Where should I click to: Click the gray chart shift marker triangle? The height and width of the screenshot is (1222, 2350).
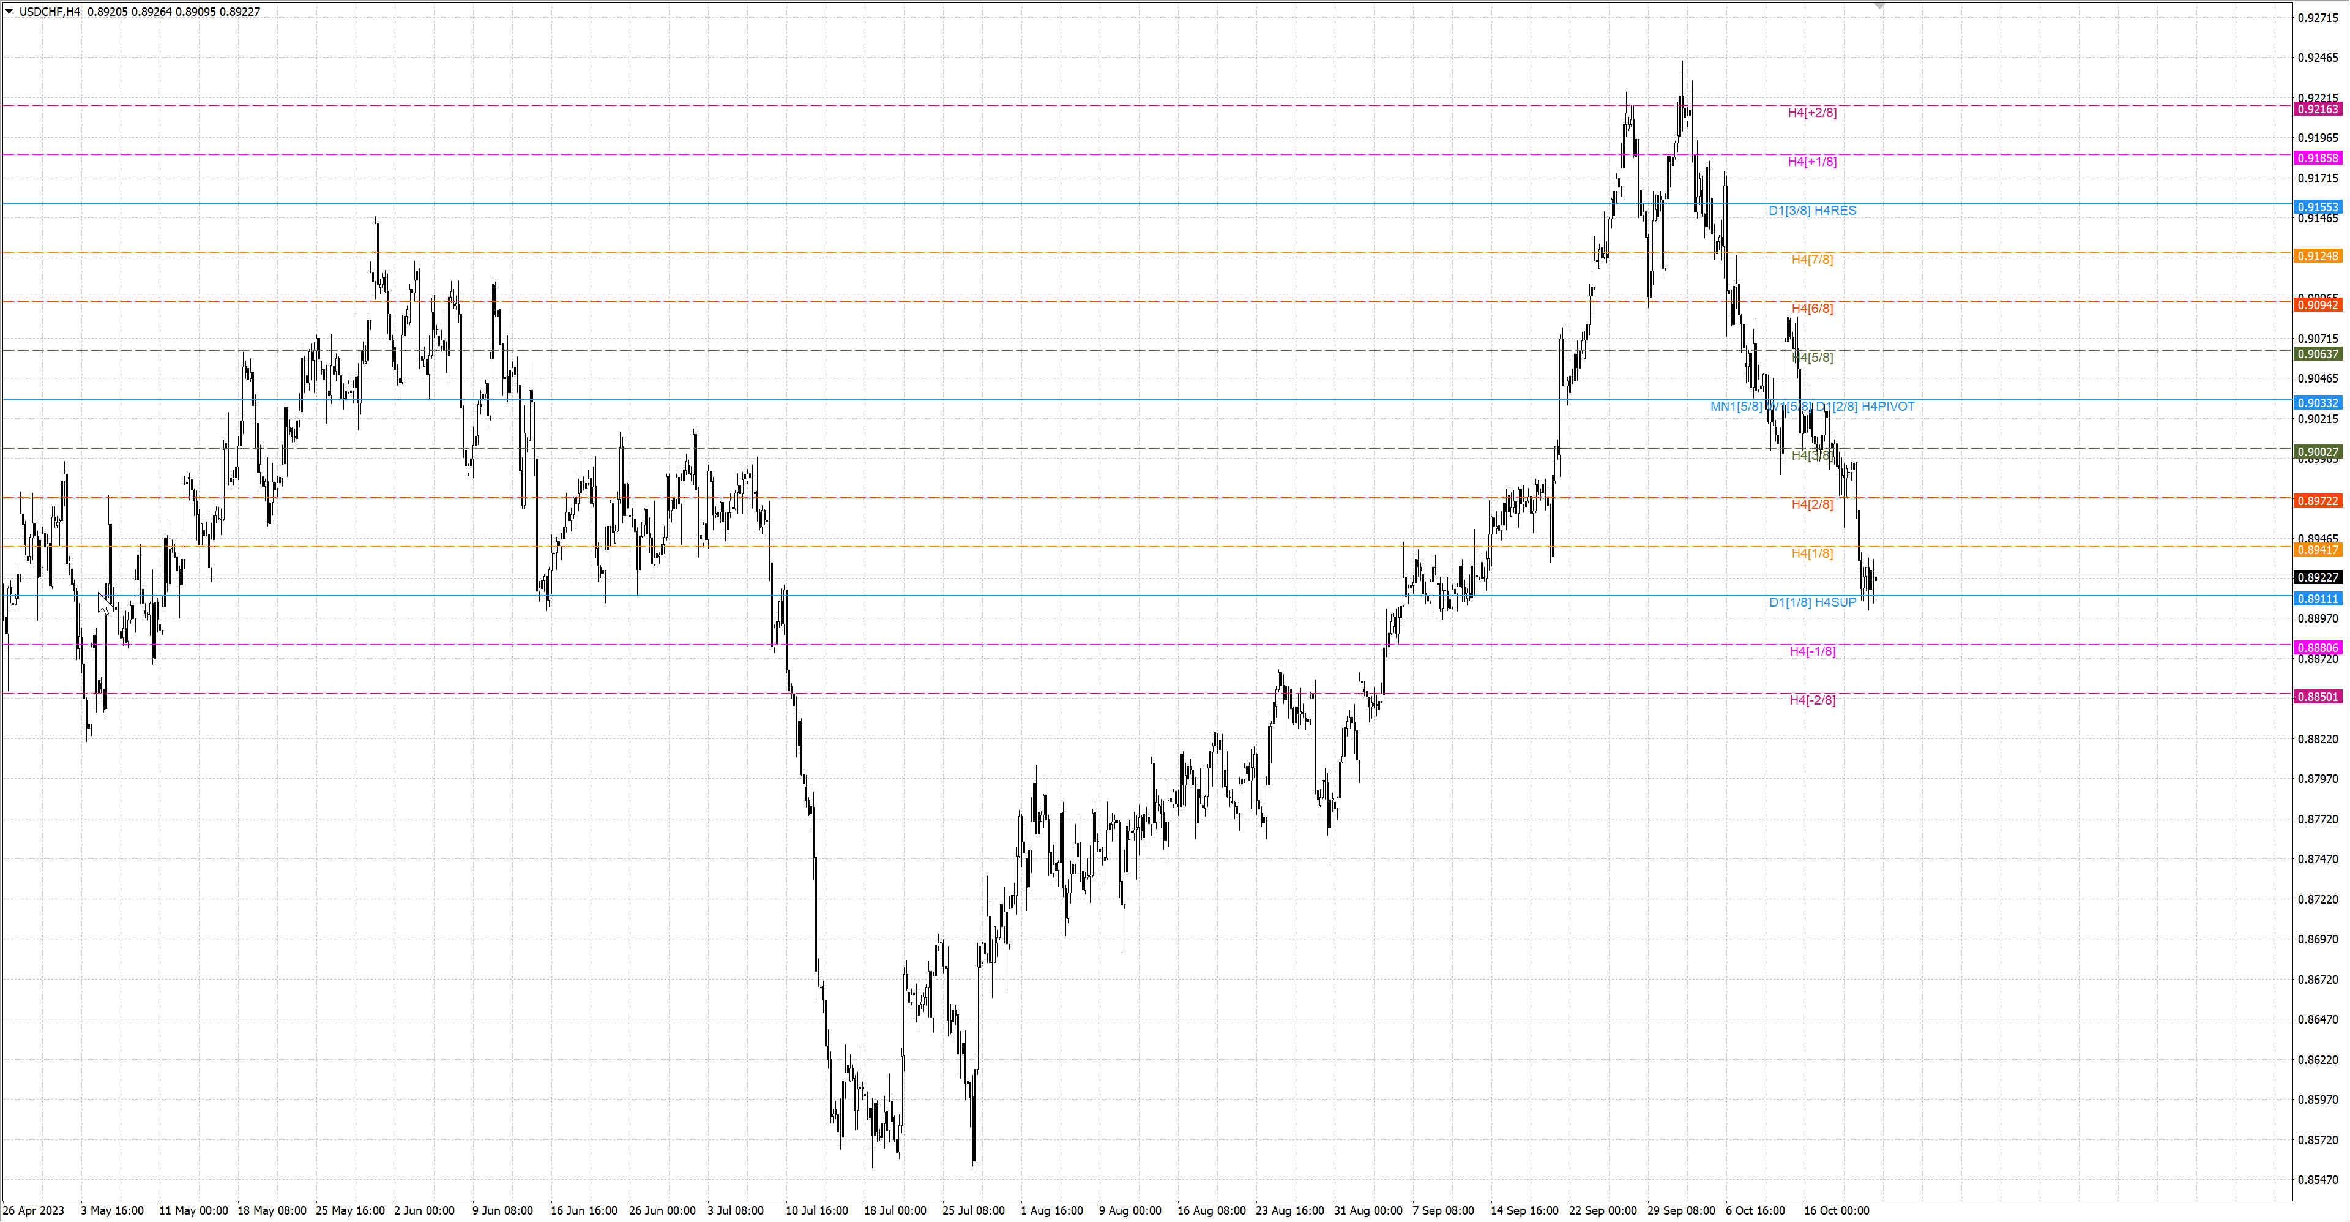(x=1879, y=6)
